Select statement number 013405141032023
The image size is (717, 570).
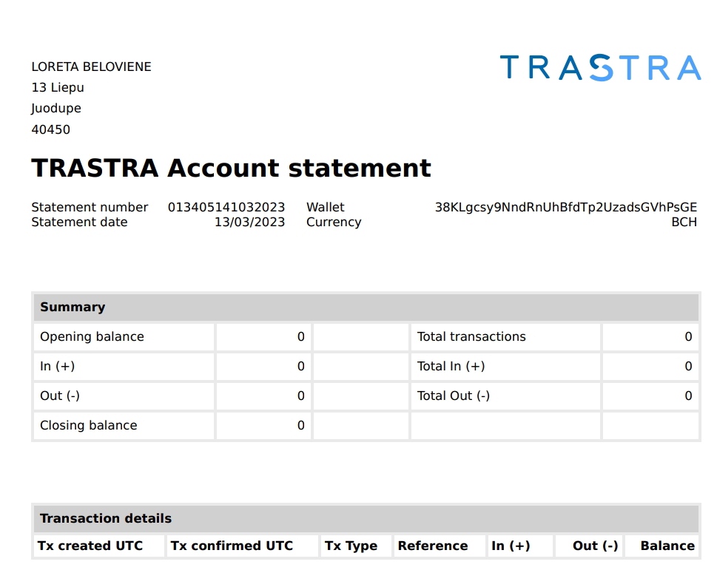coord(226,207)
